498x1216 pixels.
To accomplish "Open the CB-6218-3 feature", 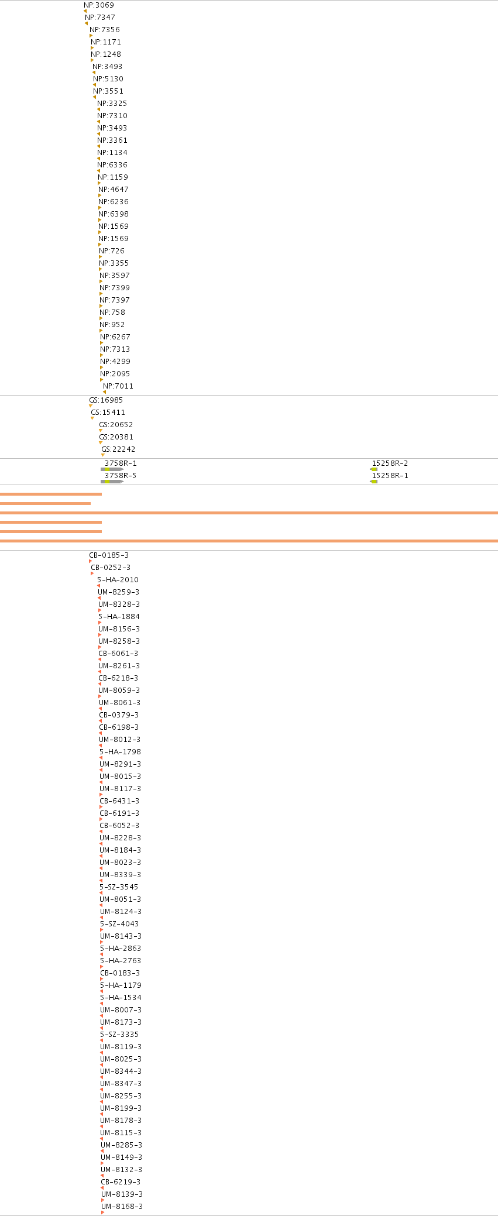I will point(118,678).
